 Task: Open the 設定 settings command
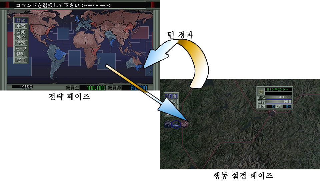click(x=21, y=43)
